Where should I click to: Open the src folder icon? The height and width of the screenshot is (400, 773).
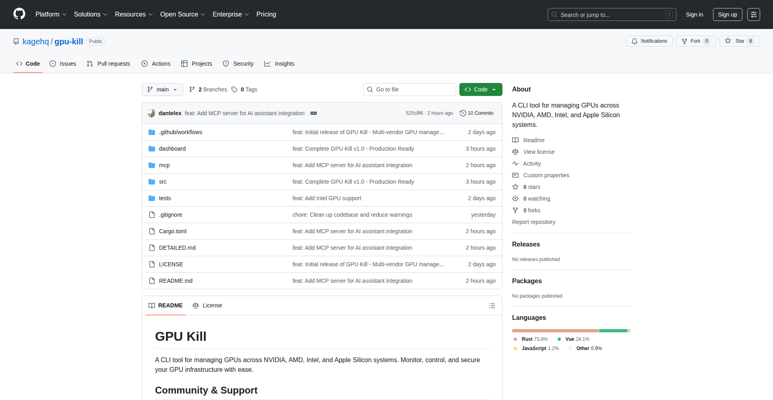point(152,182)
